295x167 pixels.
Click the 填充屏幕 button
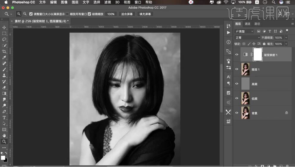point(145,14)
